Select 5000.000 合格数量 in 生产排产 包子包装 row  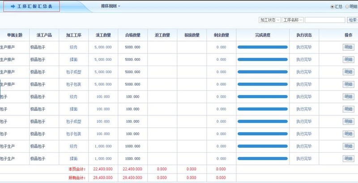[132, 84]
